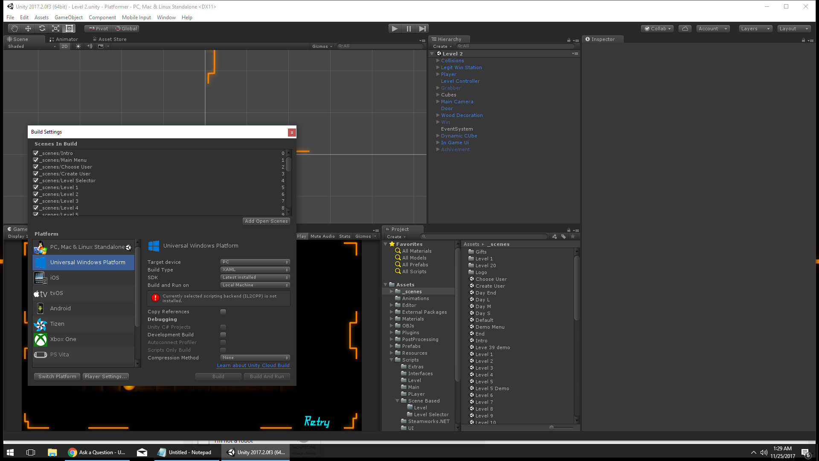Open the Build Type dropdown

[254, 269]
